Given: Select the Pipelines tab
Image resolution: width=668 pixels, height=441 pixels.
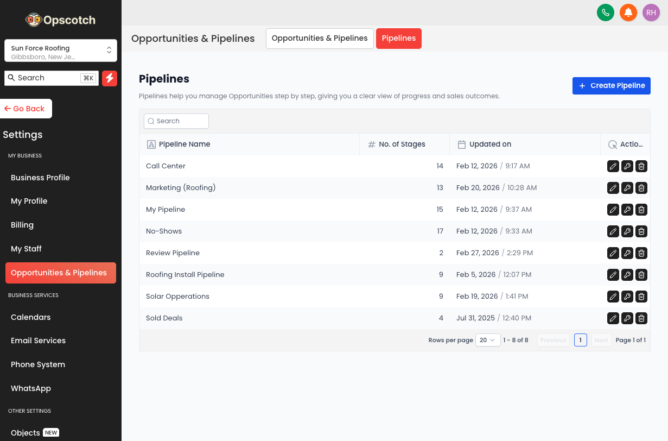Looking at the screenshot, I should 398,39.
